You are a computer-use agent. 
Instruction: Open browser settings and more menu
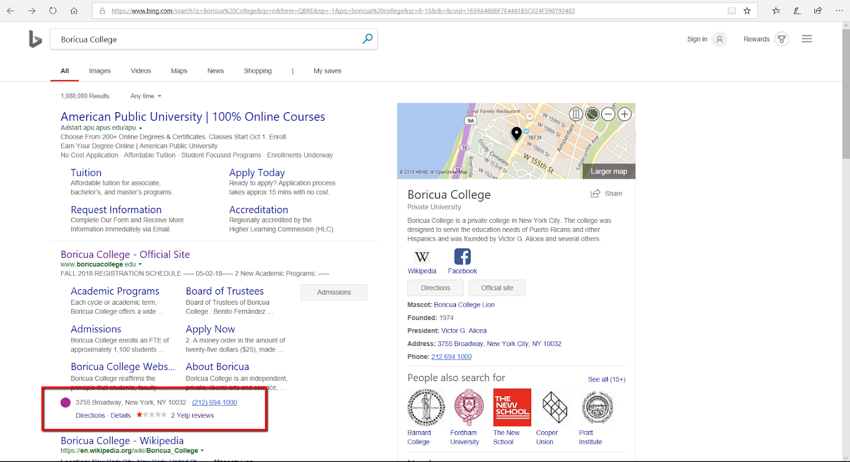839,11
